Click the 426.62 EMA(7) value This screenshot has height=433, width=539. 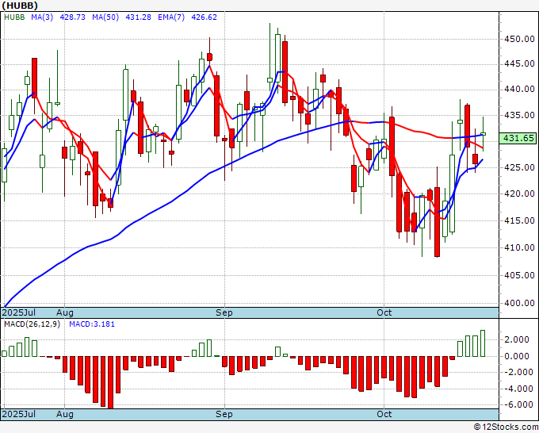tap(205, 17)
